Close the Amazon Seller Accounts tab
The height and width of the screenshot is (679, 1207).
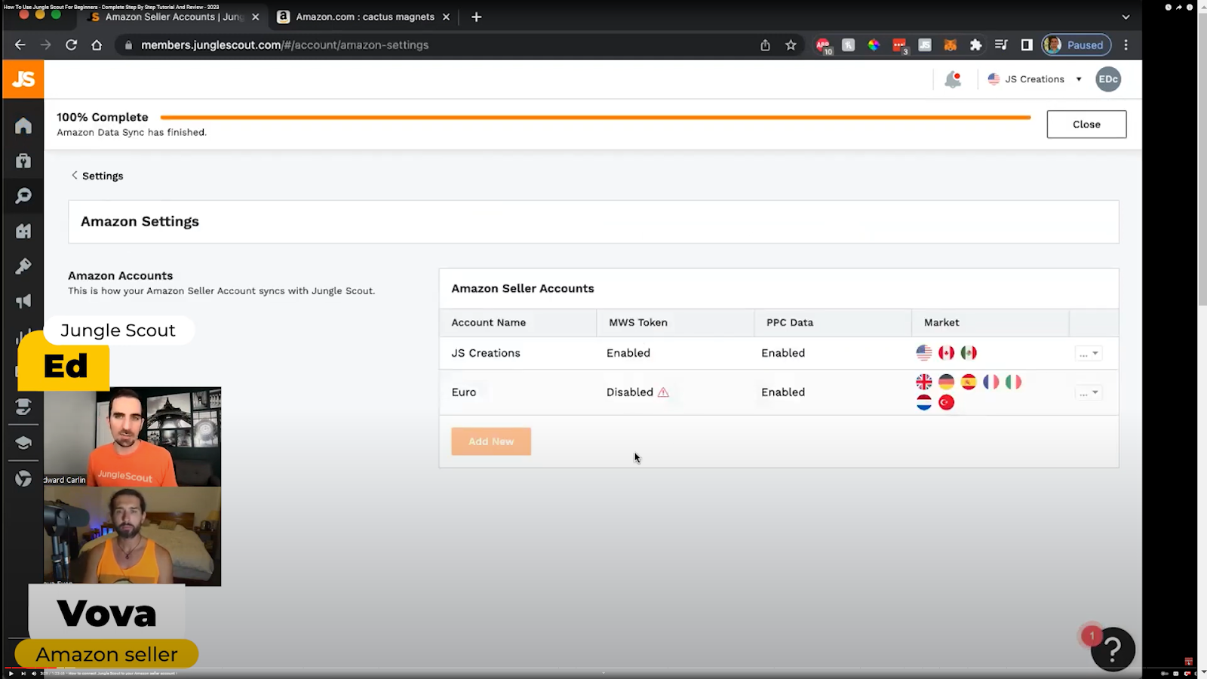coord(255,17)
